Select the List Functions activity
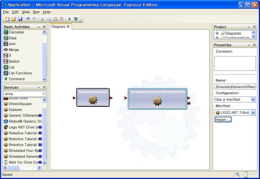 tap(18, 73)
